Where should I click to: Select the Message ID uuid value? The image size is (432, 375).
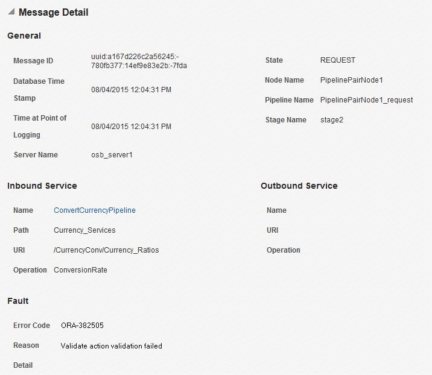139,61
